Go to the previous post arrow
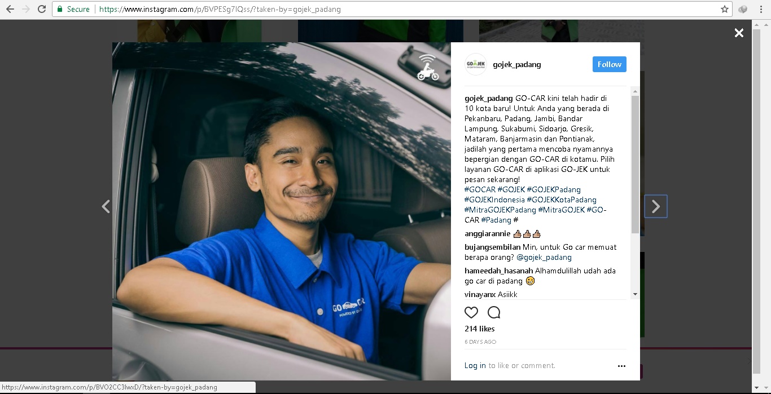Viewport: 771px width, 394px height. [x=106, y=206]
